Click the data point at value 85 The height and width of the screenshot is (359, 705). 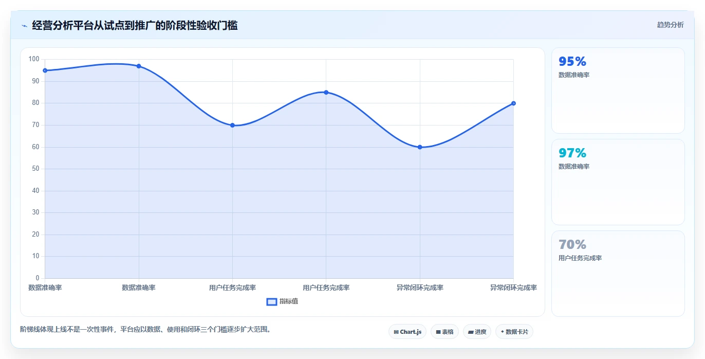326,92
